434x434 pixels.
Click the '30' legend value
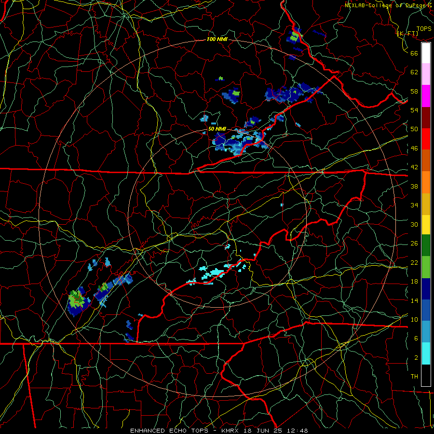coord(414,224)
